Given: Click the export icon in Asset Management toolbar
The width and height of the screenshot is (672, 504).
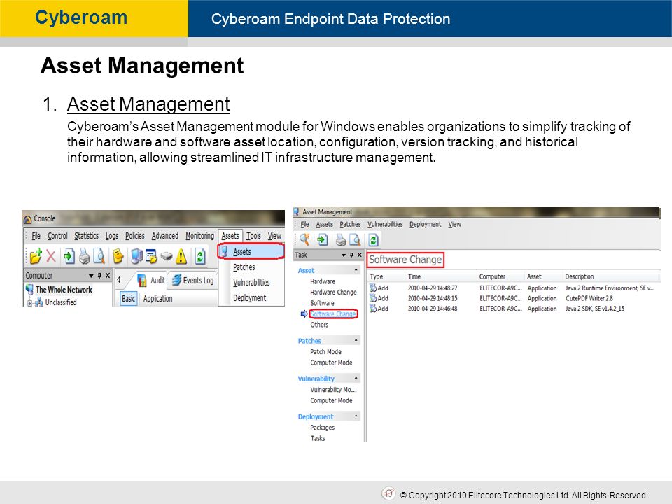Looking at the screenshot, I should click(x=323, y=239).
